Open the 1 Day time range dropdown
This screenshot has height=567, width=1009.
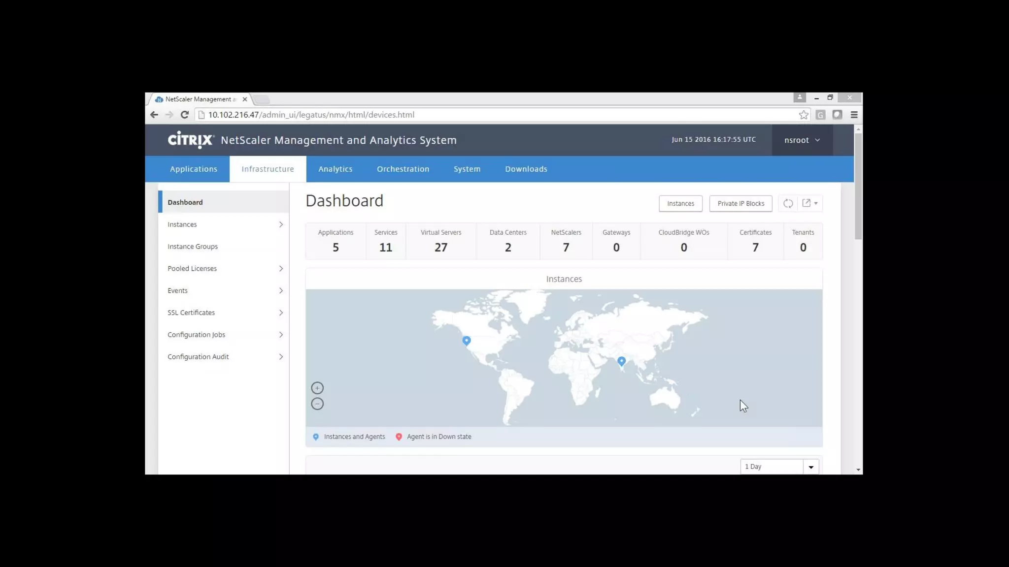pyautogui.click(x=810, y=467)
